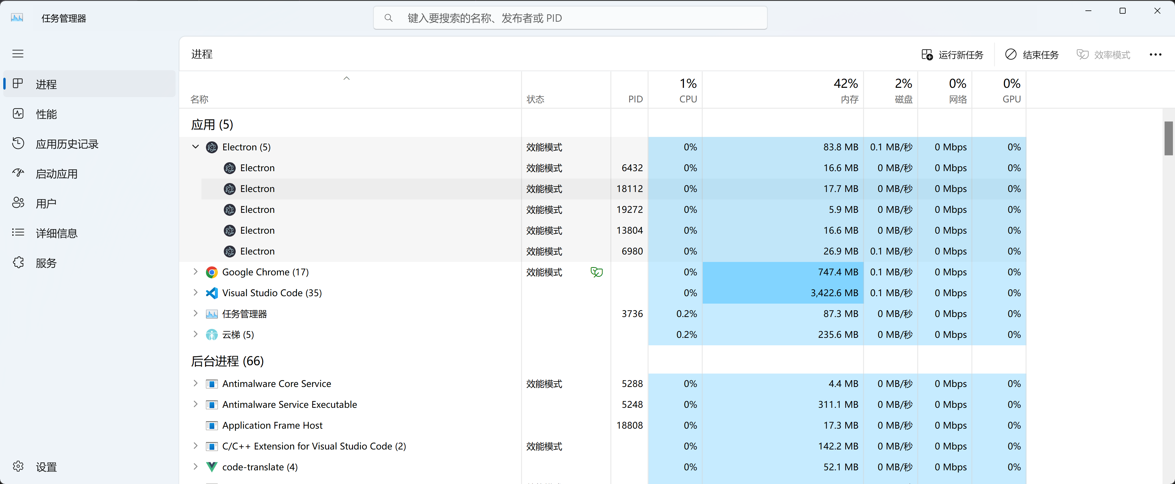Select PID 18808 Application Frame Host cell
1175x484 pixels.
click(629, 425)
